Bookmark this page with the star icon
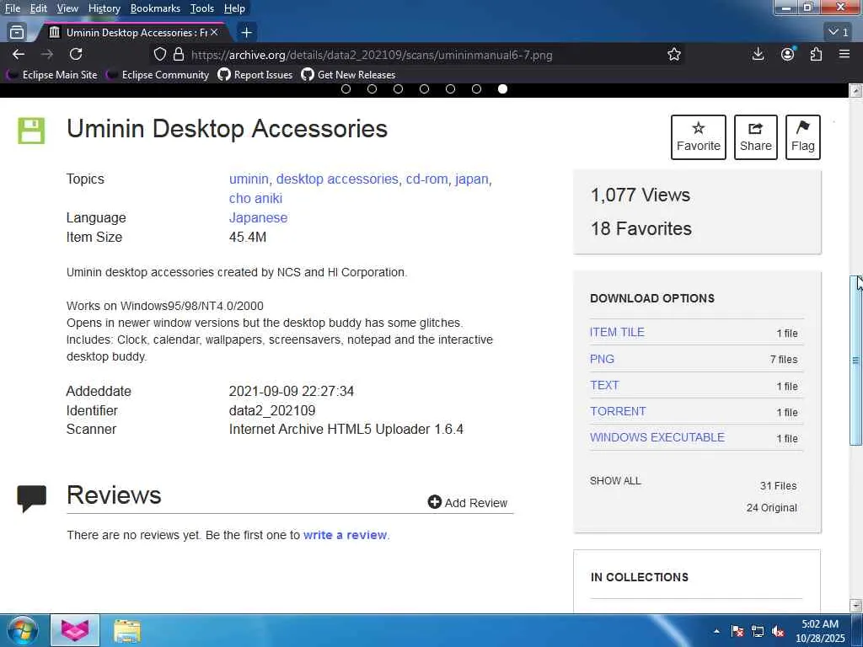The height and width of the screenshot is (647, 863). point(674,54)
